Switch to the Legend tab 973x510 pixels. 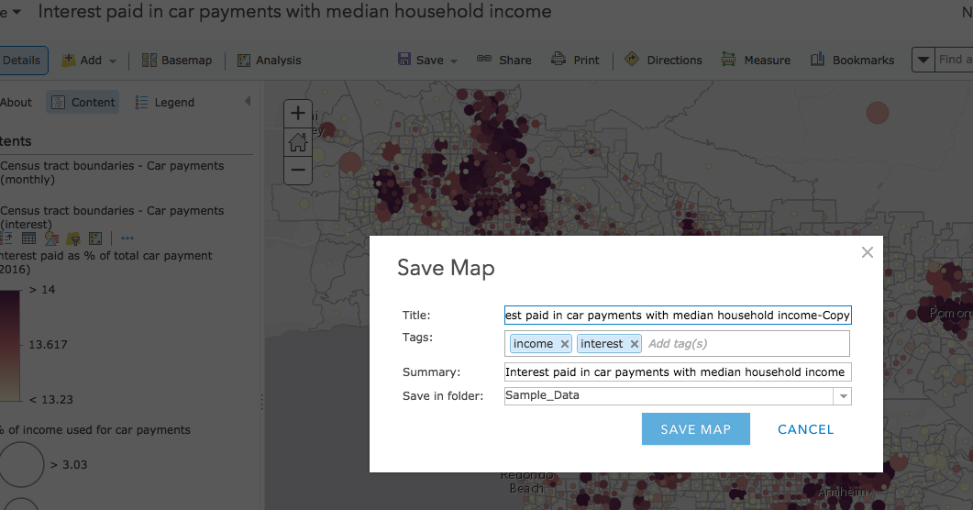(x=165, y=103)
